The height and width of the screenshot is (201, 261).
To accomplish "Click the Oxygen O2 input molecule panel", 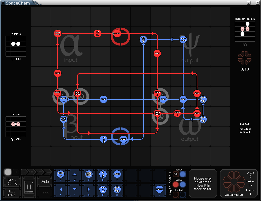I will pyautogui.click(x=16, y=127).
